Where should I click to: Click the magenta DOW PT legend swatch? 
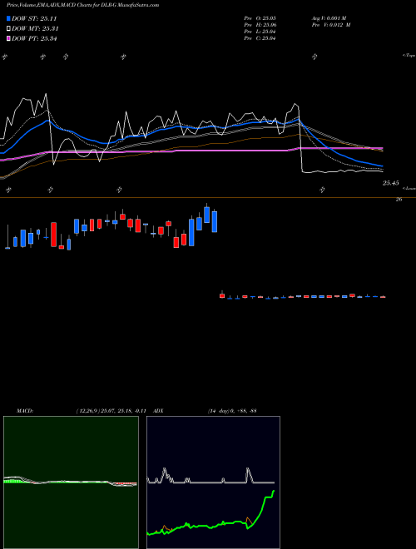pyautogui.click(x=8, y=38)
